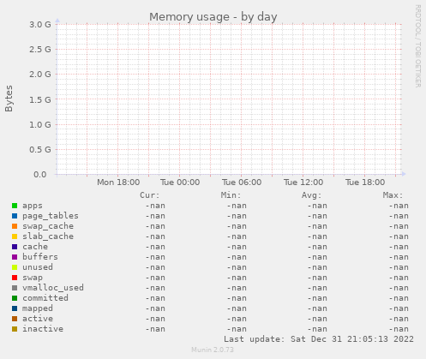Image resolution: width=426 pixels, height=359 pixels.
Task: Click the 'Min:' column header
Action: [x=231, y=195]
